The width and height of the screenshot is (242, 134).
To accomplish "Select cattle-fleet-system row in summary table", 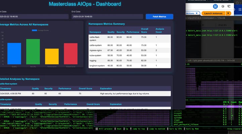I will 130,39.
